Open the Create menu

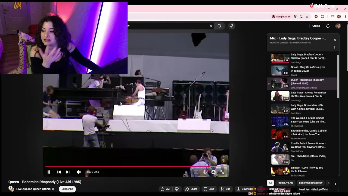click(x=314, y=26)
